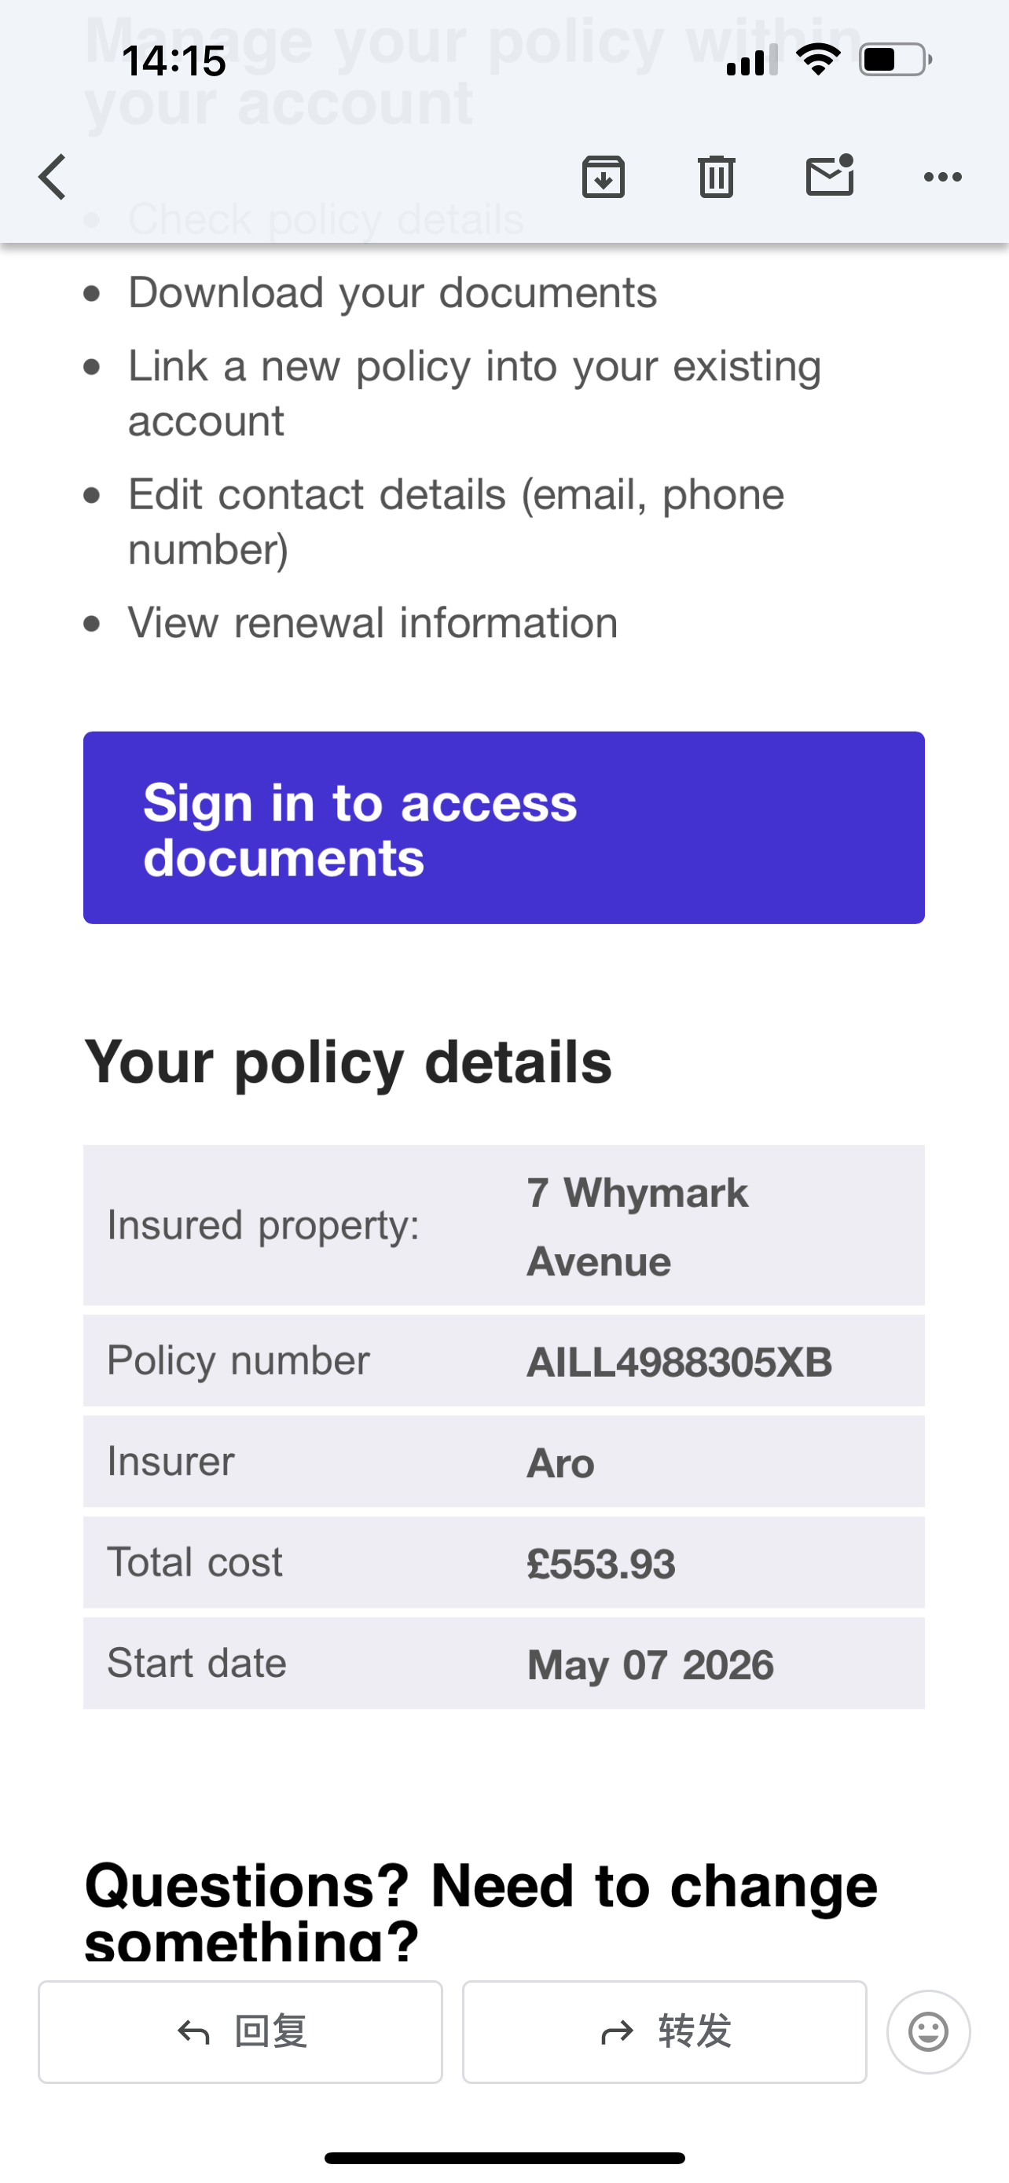Tap the reply arrow button 回复
Viewport: 1009px width, 2183px height.
pyautogui.click(x=240, y=2032)
